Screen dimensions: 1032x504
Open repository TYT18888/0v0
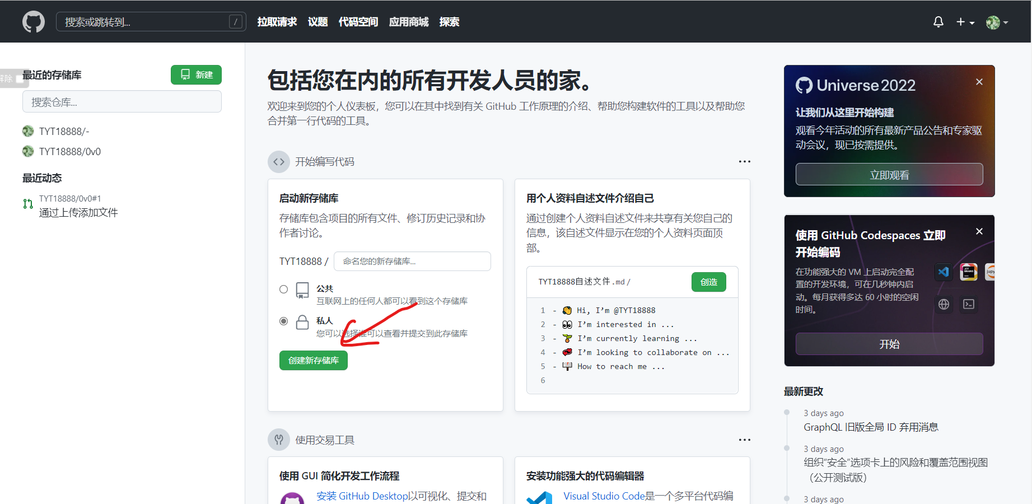(70, 152)
